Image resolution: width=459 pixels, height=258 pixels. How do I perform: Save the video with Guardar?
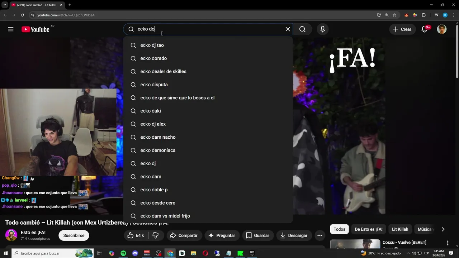257,235
